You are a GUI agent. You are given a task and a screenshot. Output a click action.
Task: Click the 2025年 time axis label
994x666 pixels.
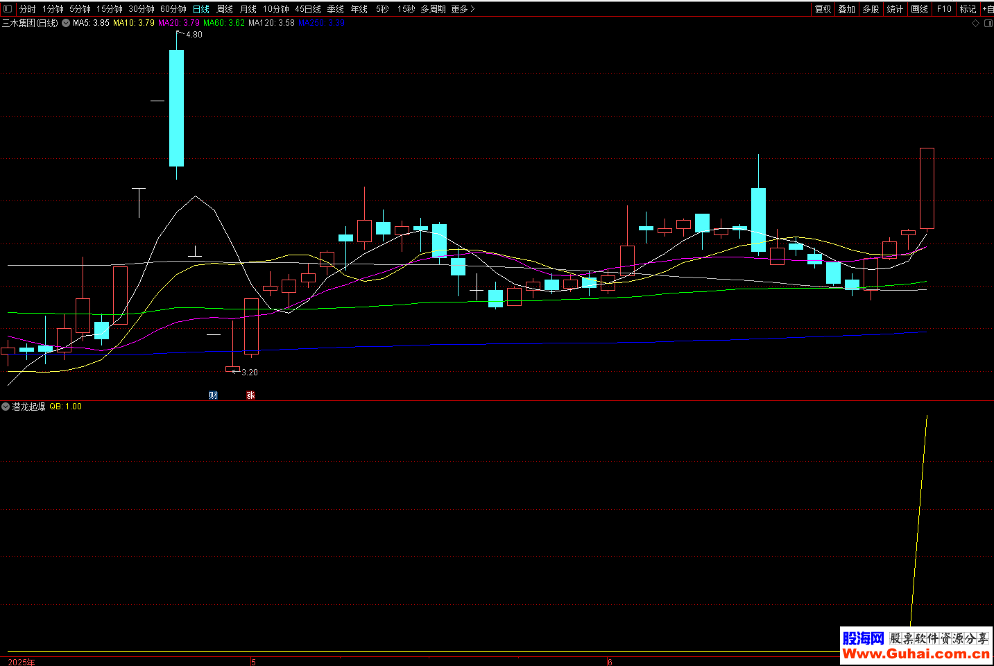(x=22, y=662)
